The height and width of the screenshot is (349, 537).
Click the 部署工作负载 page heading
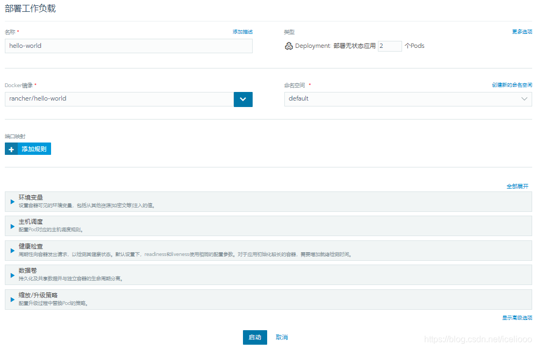[30, 9]
